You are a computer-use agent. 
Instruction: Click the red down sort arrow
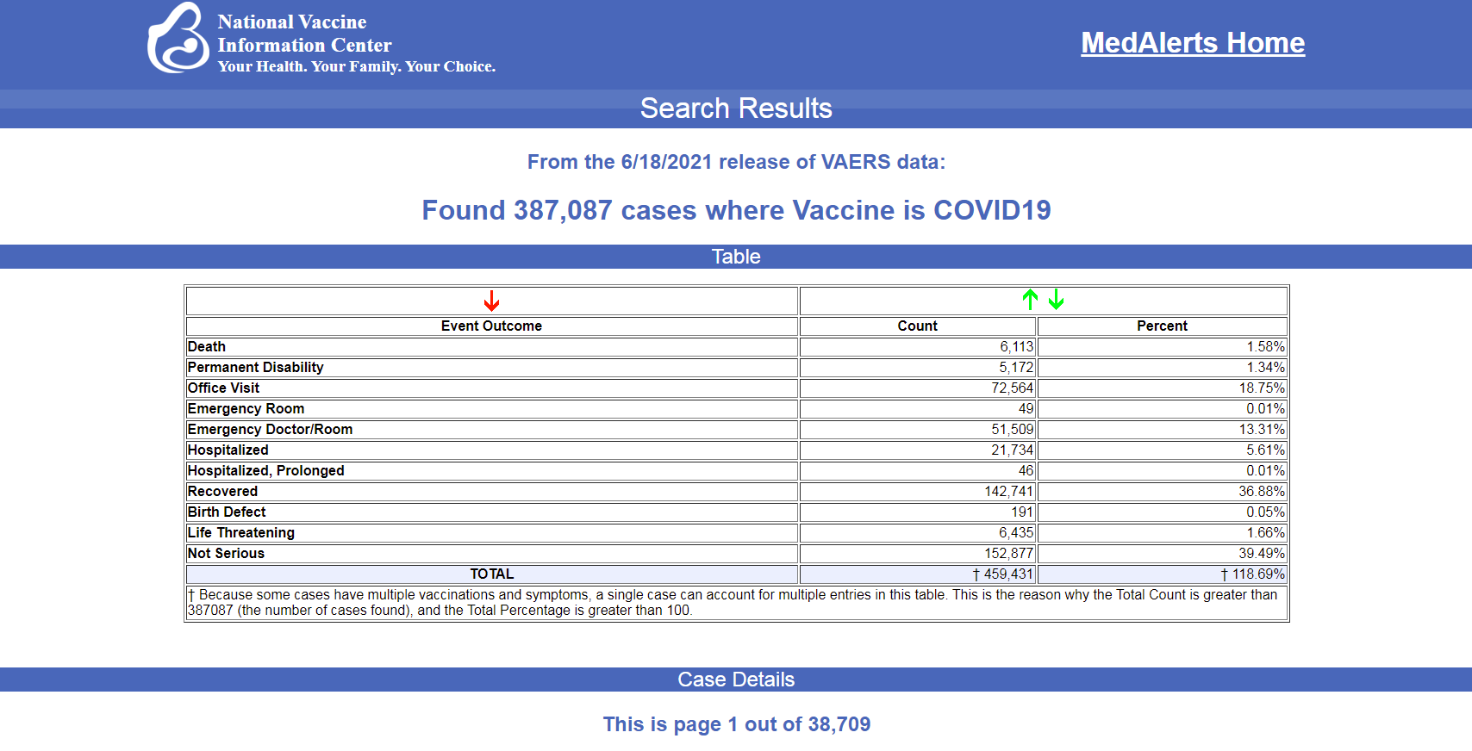pyautogui.click(x=491, y=301)
